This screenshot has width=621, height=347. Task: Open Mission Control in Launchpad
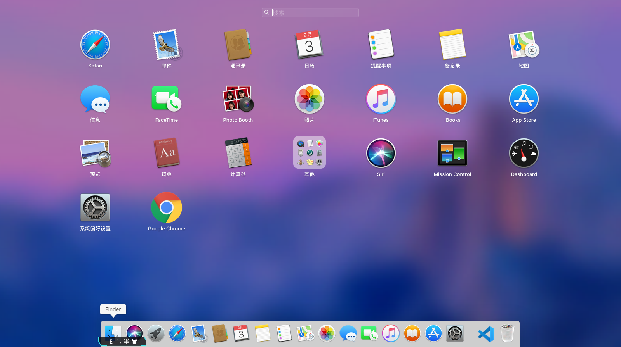pos(452,153)
